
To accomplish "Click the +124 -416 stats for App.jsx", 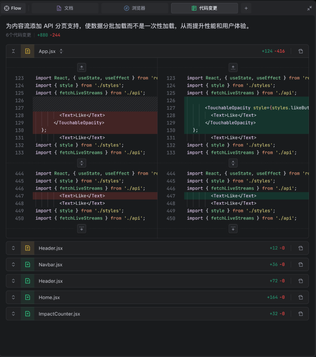I will [273, 51].
